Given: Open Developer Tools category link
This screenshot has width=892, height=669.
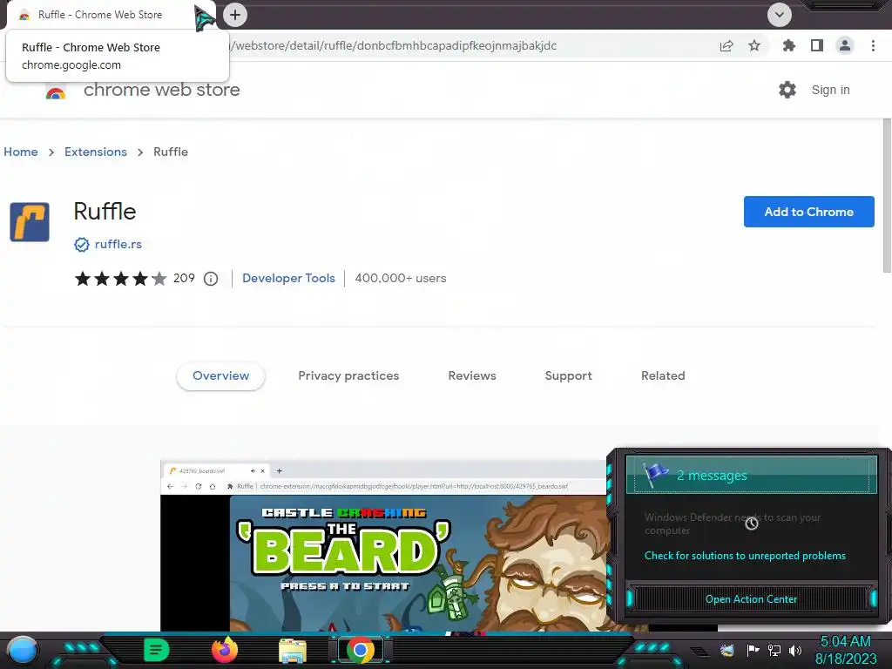Looking at the screenshot, I should [288, 278].
